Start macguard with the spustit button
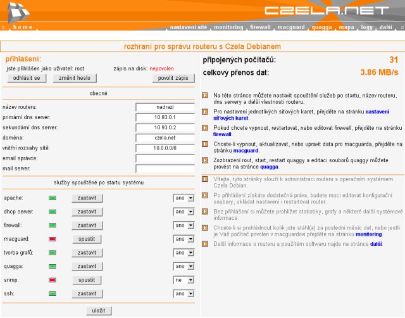The width and height of the screenshot is (405, 318). coord(86,239)
